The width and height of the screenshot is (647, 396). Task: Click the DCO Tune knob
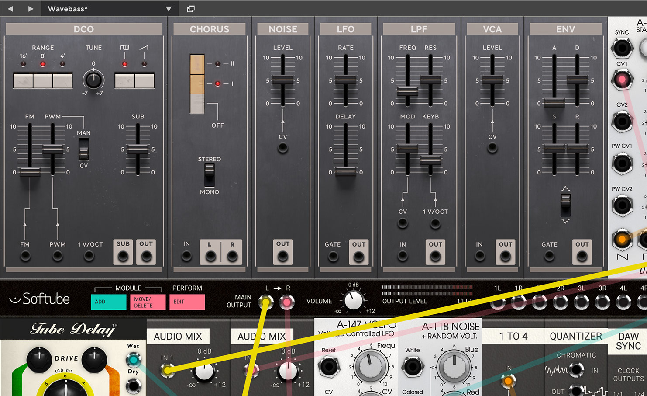[93, 80]
